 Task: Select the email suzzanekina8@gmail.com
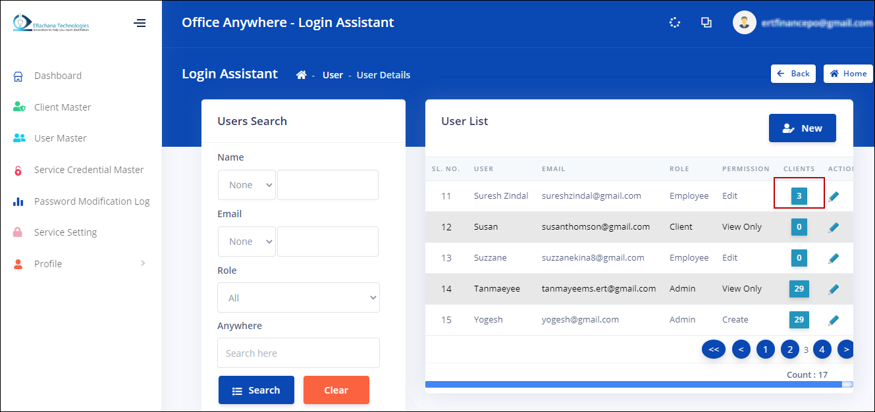pos(592,258)
